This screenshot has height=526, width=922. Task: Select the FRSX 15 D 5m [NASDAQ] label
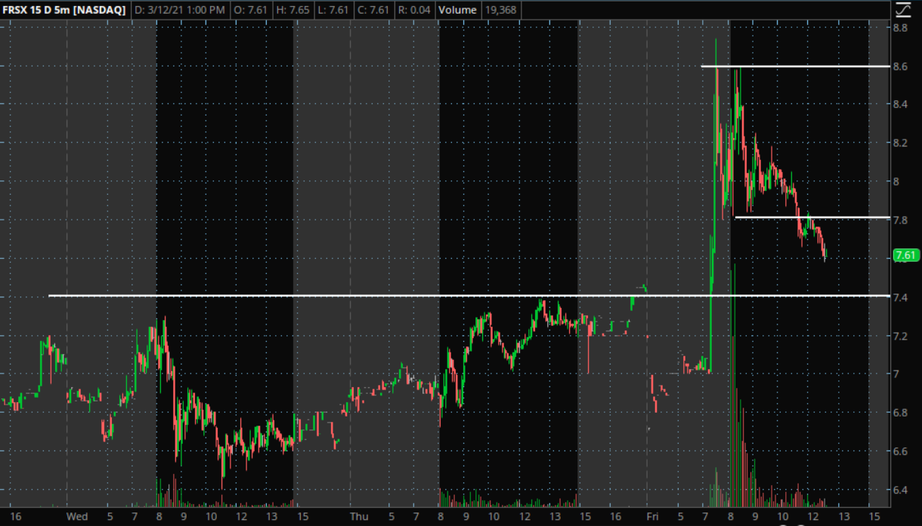pos(64,10)
